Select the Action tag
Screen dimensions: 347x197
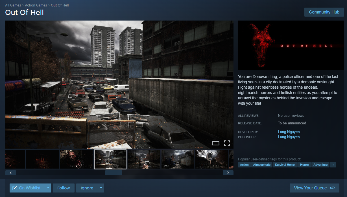point(244,165)
